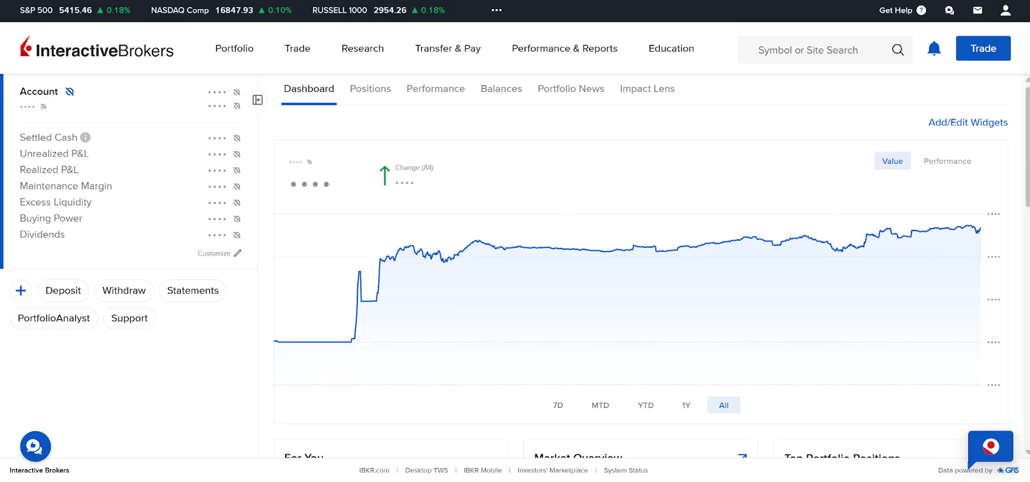Viewport: 1030px width, 482px height.
Task: Reveal the Dividends hidden value
Action: coord(237,235)
